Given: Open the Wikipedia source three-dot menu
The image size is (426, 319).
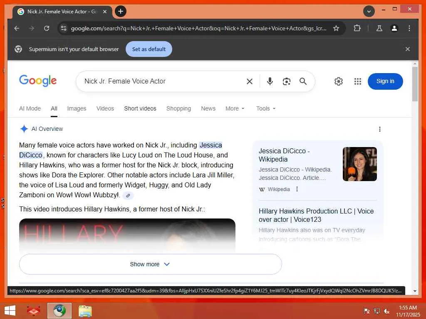Looking at the screenshot, I should pyautogui.click(x=297, y=189).
